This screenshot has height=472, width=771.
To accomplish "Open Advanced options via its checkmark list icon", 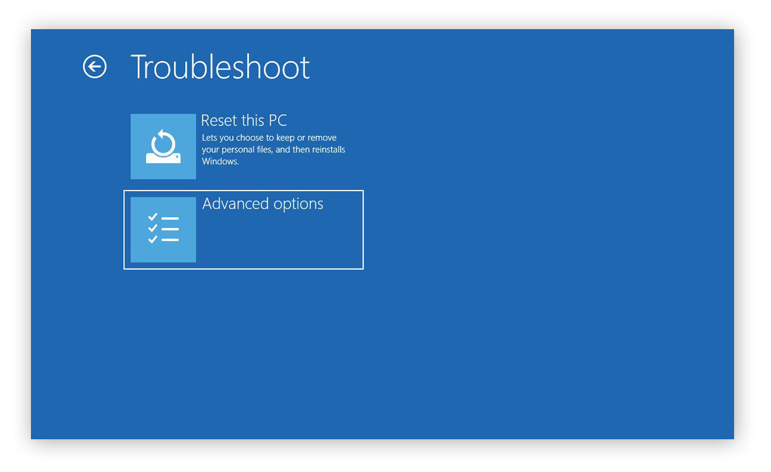I will [163, 229].
